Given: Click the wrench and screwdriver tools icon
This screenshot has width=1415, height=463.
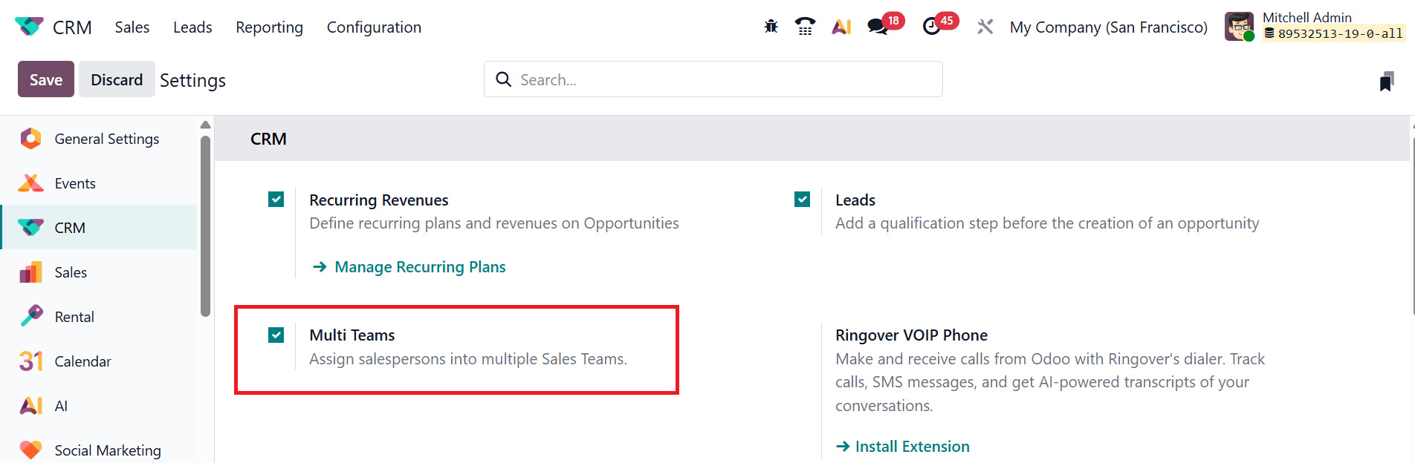Looking at the screenshot, I should [x=985, y=27].
